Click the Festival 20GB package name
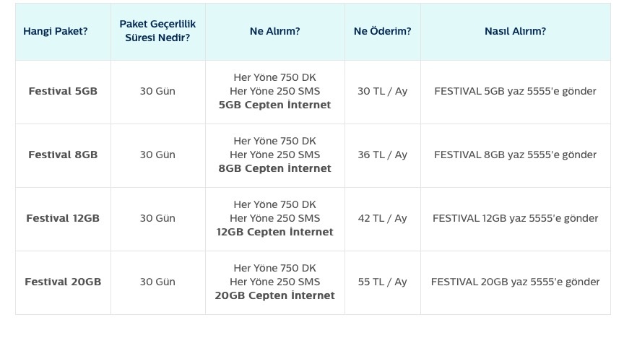Screen dimensions: 624x351 [63, 282]
